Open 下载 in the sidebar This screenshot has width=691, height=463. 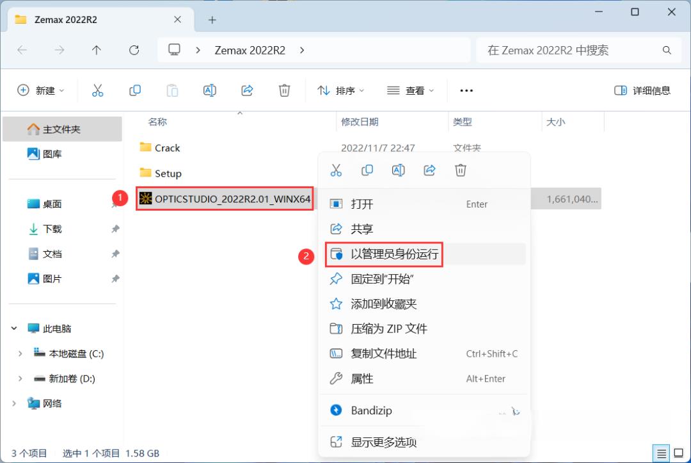click(62, 229)
